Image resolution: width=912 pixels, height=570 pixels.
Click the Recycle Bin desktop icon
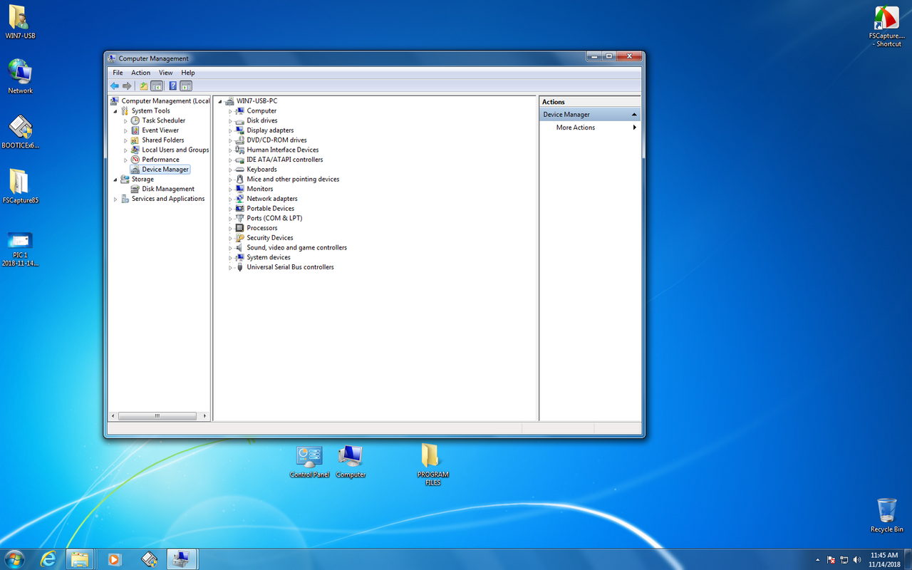click(x=887, y=515)
